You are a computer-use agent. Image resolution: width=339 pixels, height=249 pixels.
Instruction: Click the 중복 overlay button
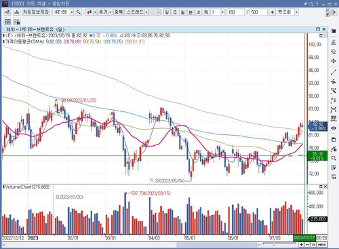pos(118,12)
